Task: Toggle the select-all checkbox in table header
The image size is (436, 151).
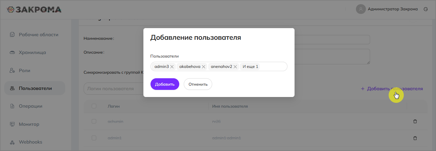Action: 94,106
